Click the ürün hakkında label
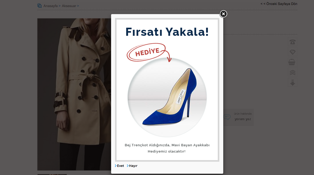Viewport: 314px width, 175px height. point(243,114)
